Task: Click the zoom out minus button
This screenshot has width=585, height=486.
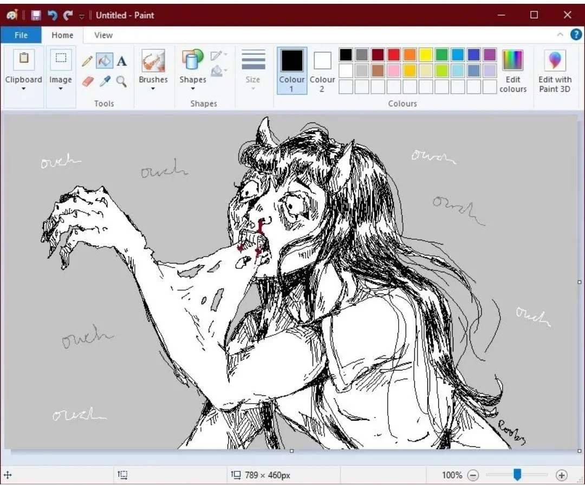Action: click(473, 475)
